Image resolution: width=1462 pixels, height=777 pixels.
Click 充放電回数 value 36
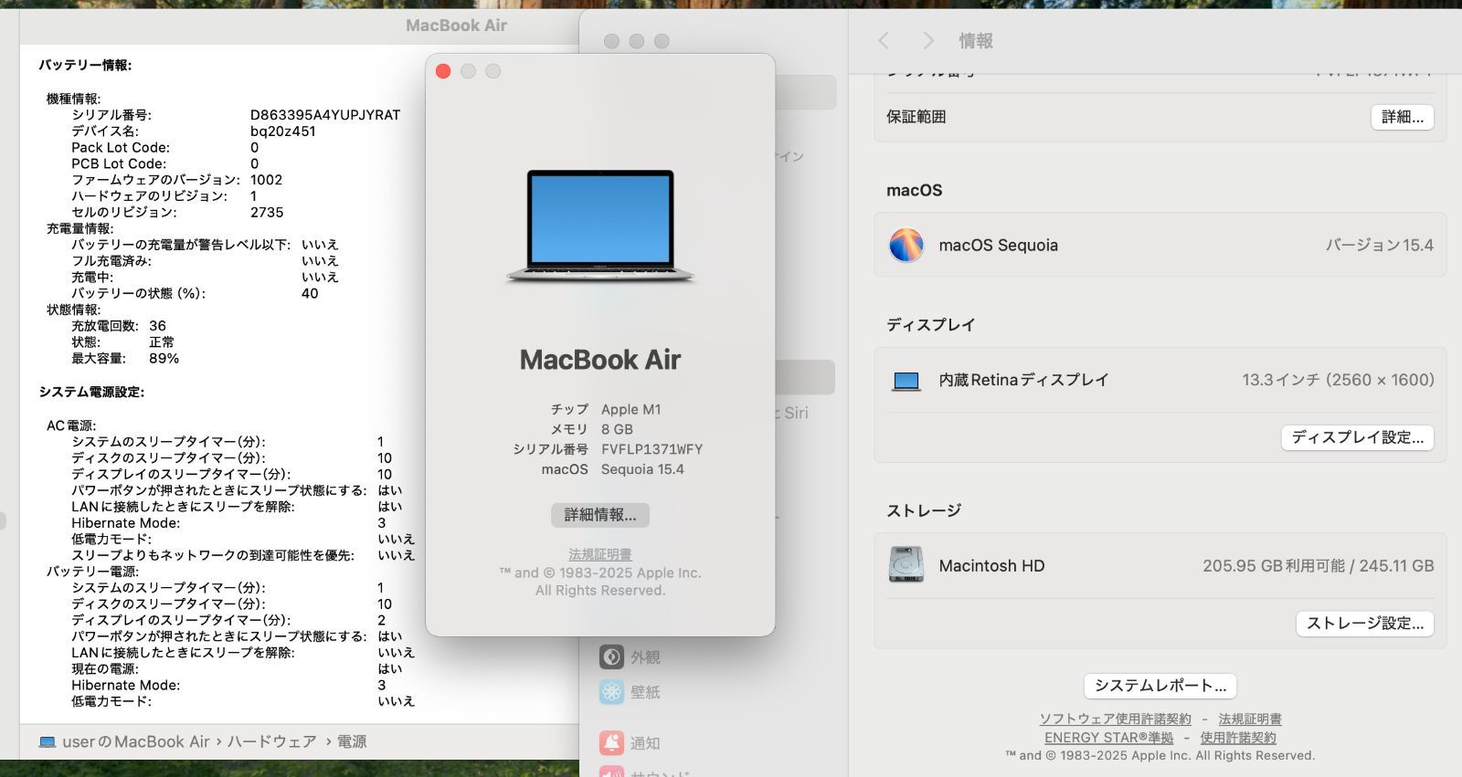point(158,326)
